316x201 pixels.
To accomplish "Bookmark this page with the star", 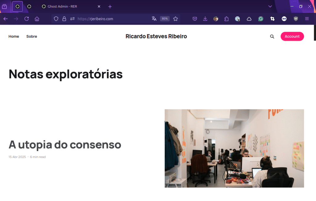I will coord(176,19).
